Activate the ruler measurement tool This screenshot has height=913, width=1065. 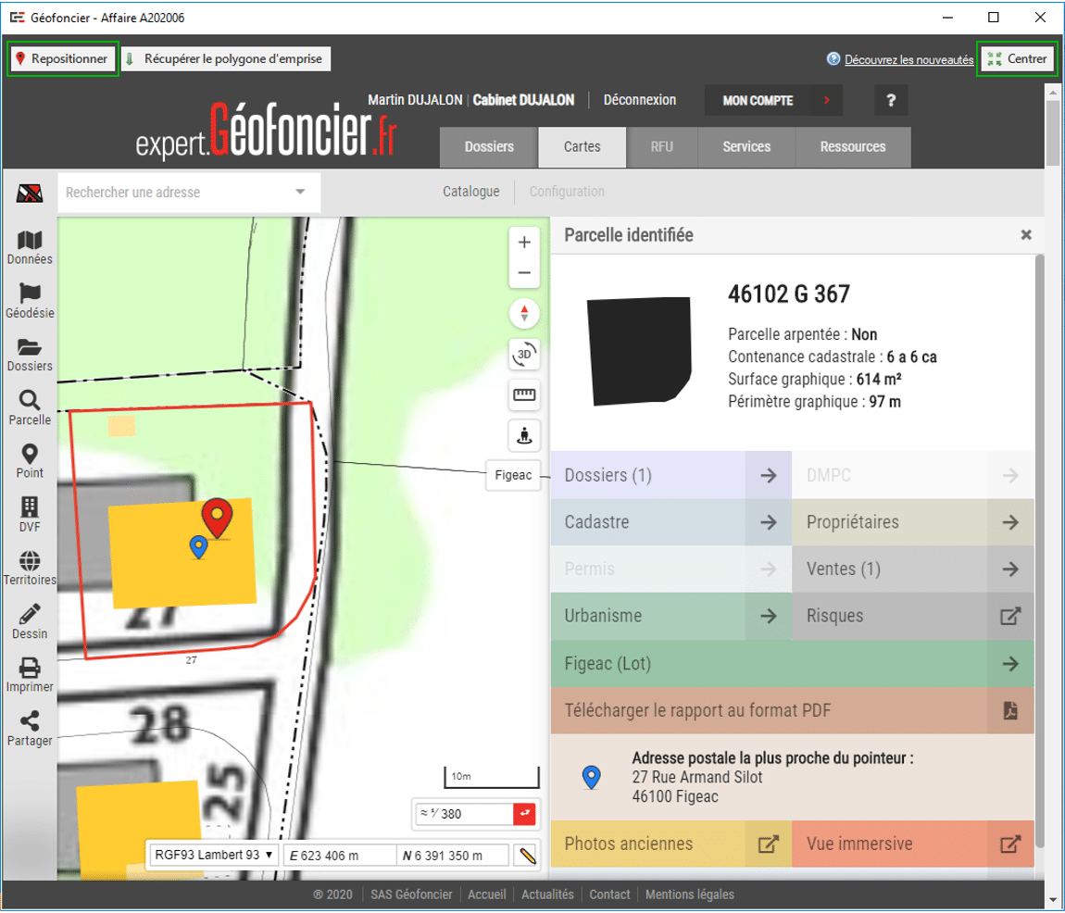pos(524,395)
